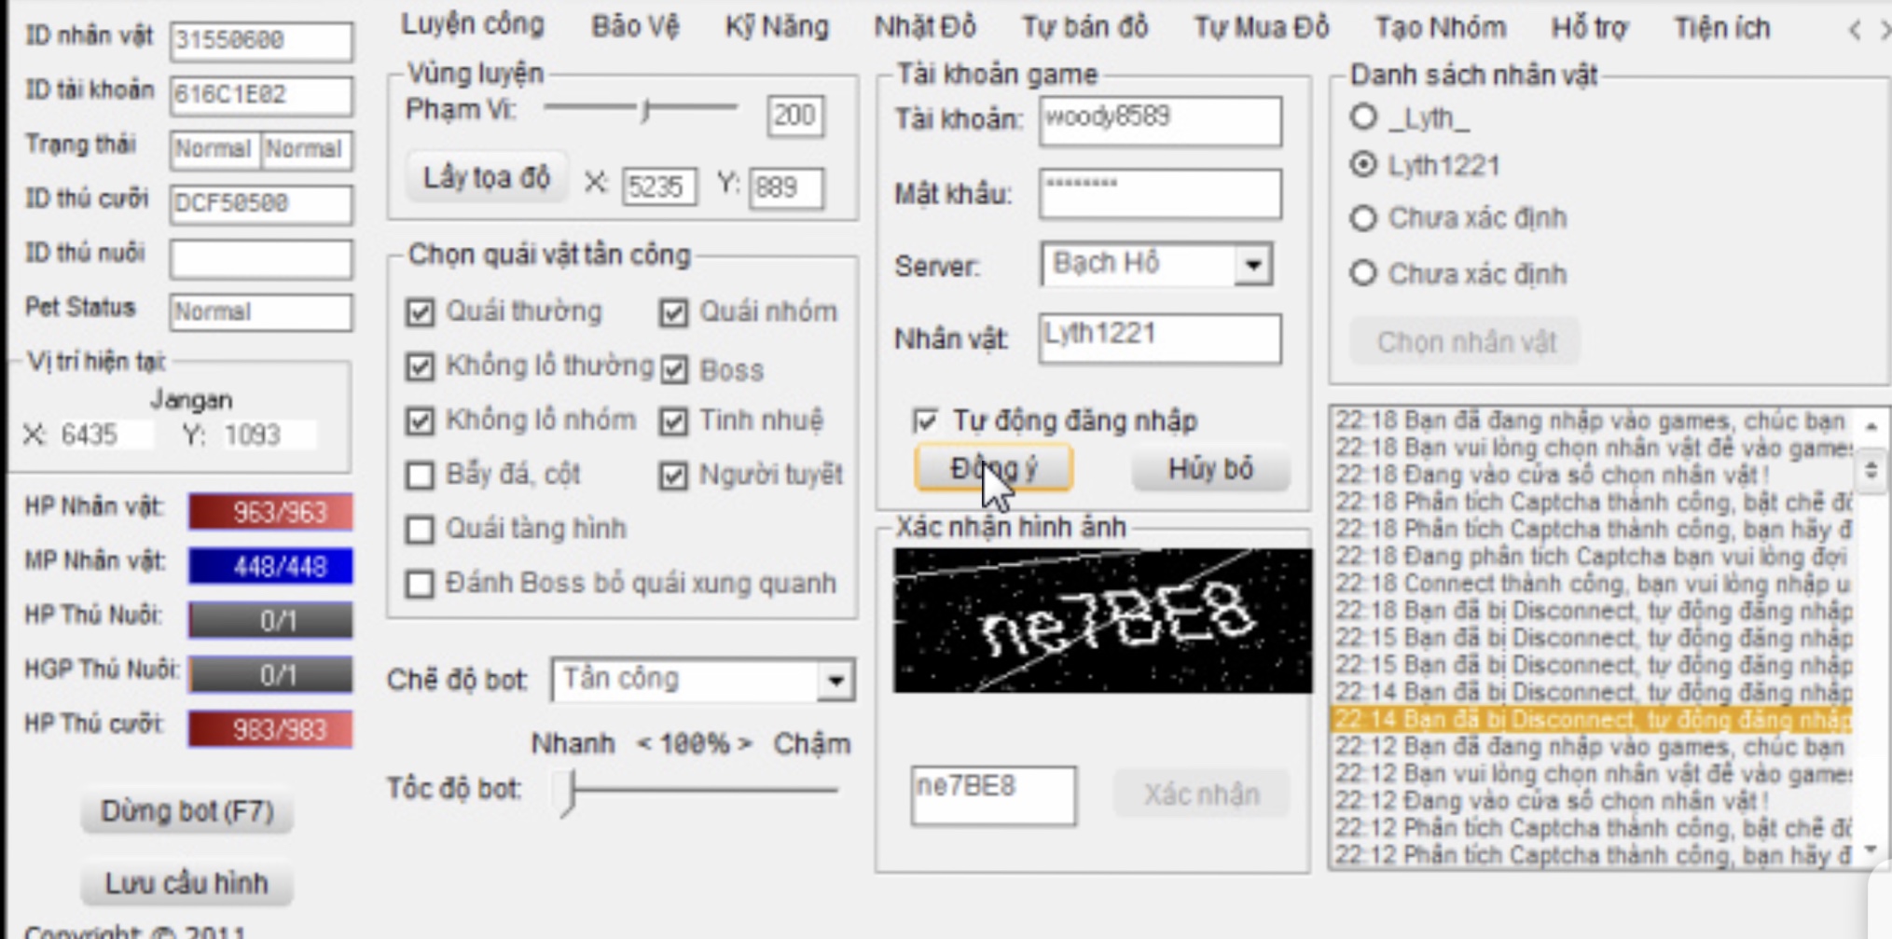1892x939 pixels.
Task: Adjust the Tốc độ bot slider
Action: coord(568,793)
